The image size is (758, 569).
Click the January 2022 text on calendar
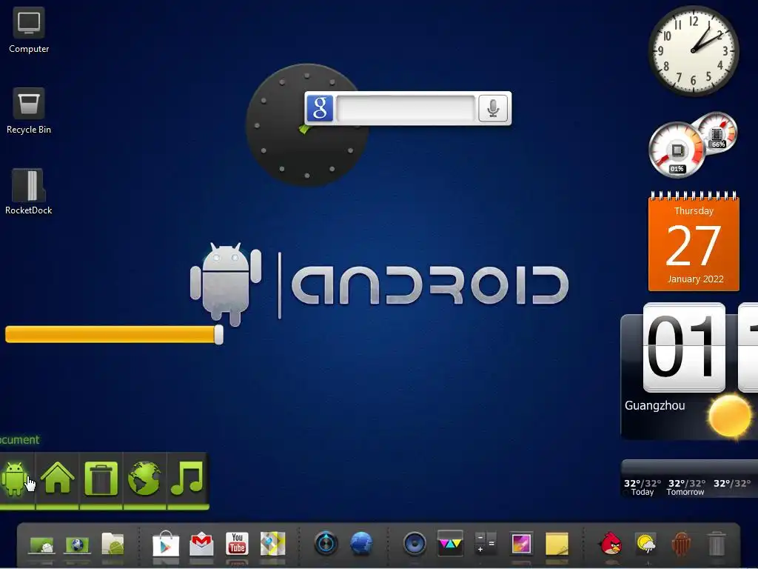695,279
